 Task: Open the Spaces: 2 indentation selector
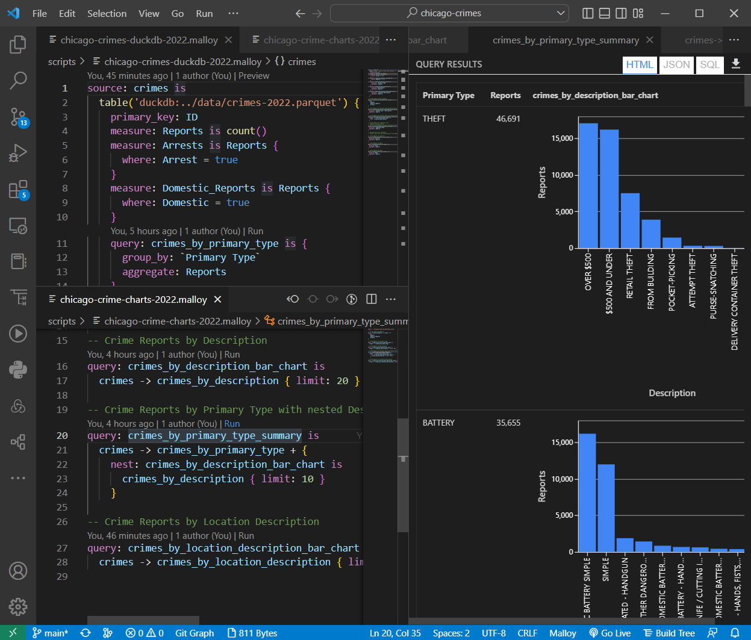tap(451, 633)
